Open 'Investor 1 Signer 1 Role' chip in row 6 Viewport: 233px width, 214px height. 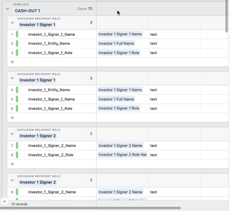pyautogui.click(x=119, y=108)
